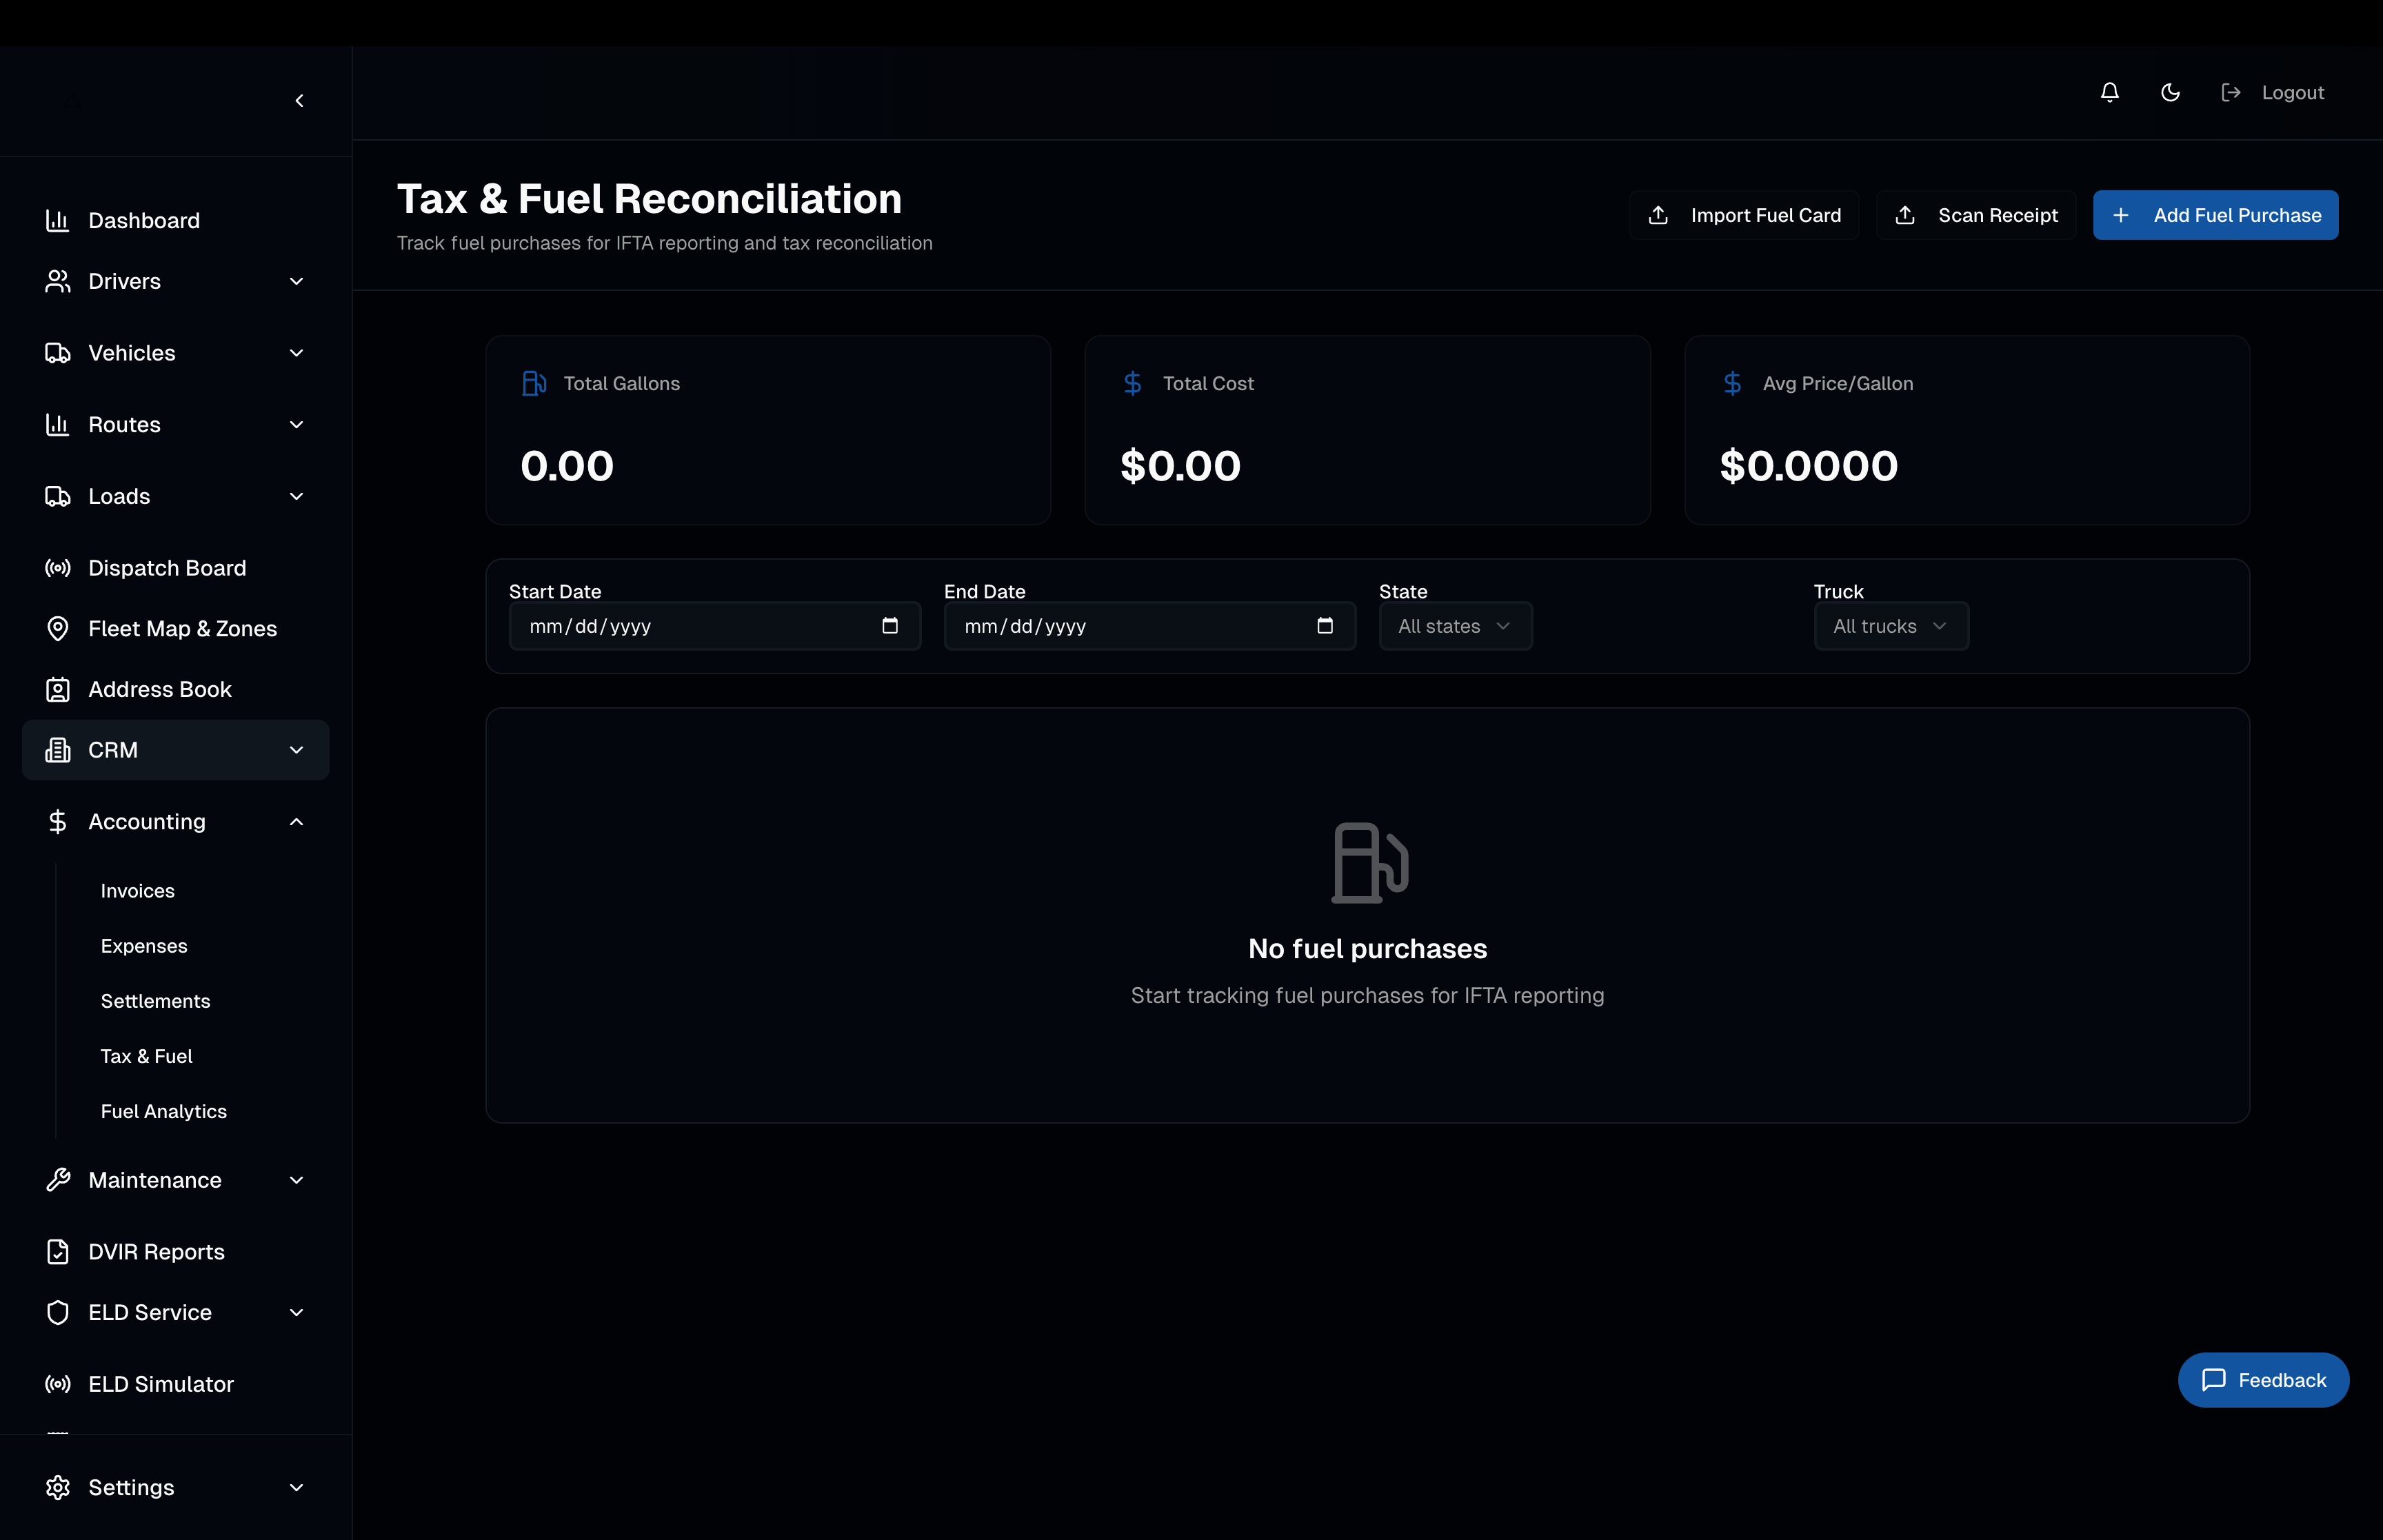Click the Fleet Map pin icon
Image resolution: width=2383 pixels, height=1540 pixels.
click(x=58, y=629)
